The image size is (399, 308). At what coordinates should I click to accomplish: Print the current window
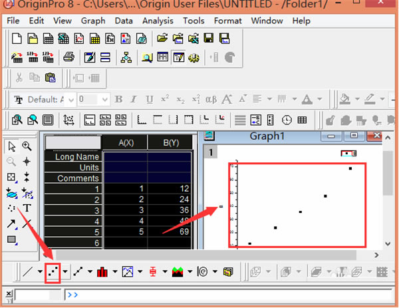[x=68, y=57]
